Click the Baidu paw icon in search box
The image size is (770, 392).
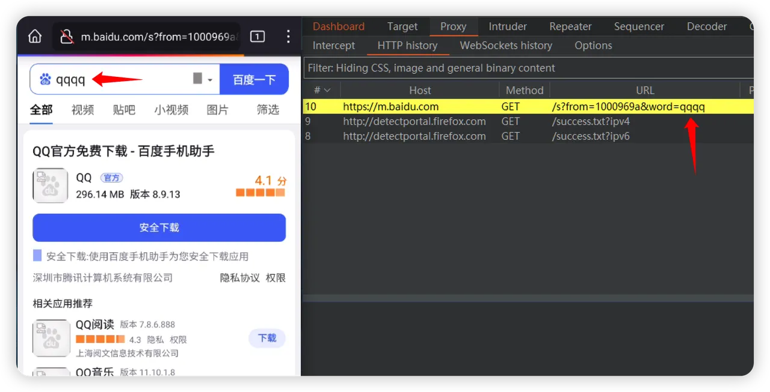[x=45, y=79]
